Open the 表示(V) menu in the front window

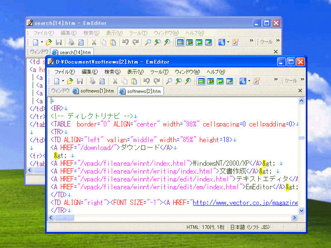pos(135,72)
